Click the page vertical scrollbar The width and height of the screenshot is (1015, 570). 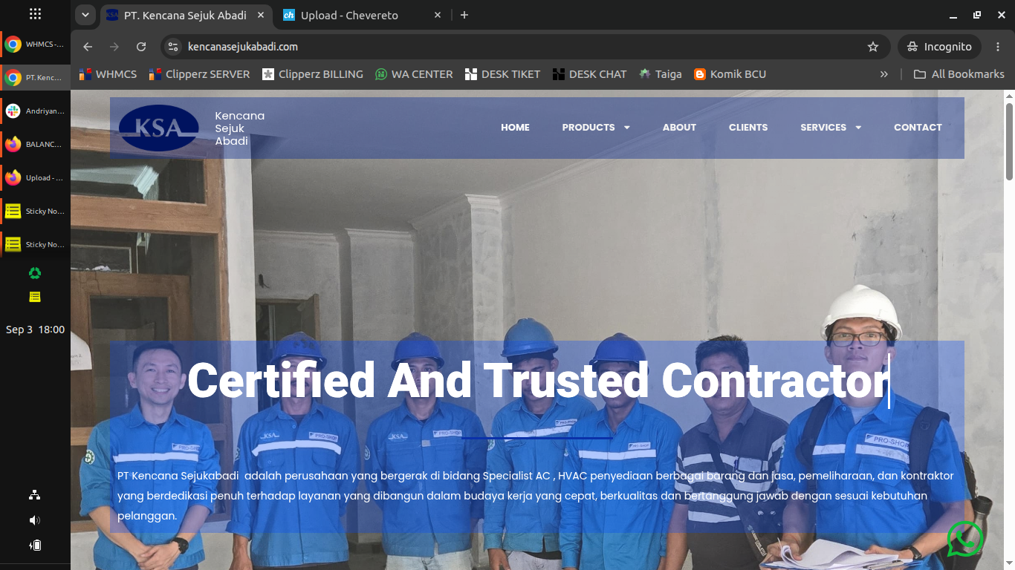[x=1009, y=330]
